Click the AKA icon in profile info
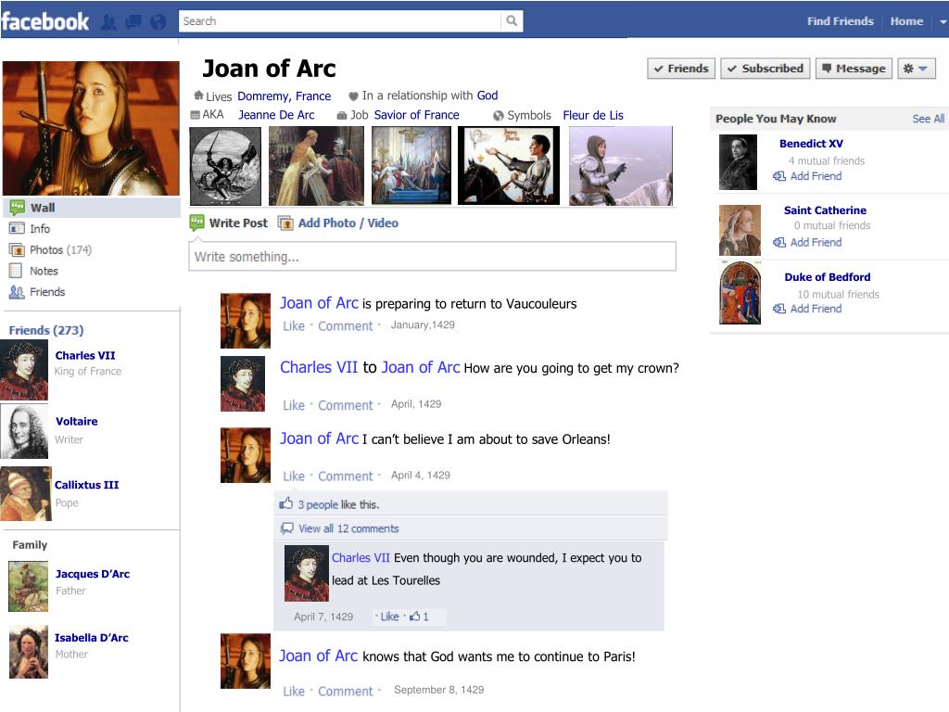The image size is (949, 712). (x=195, y=115)
